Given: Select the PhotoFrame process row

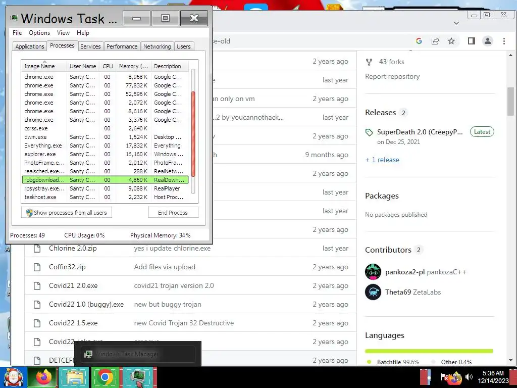Looking at the screenshot, I should (x=105, y=163).
